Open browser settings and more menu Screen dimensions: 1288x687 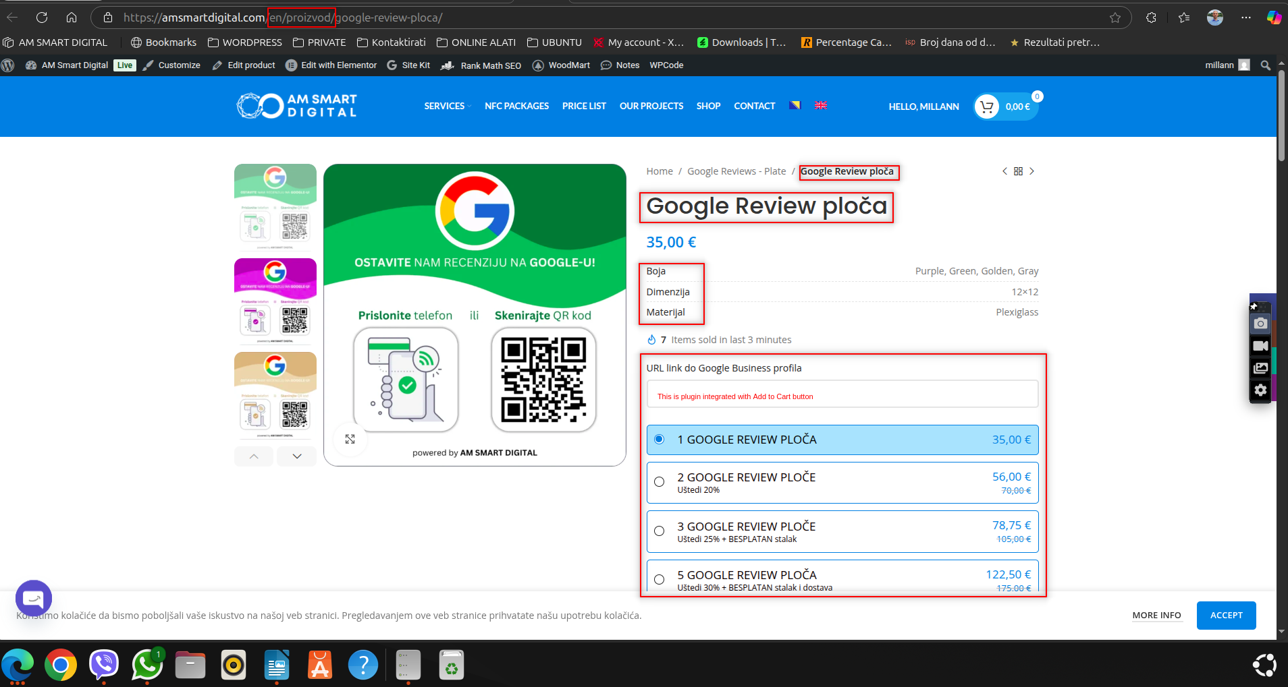pos(1246,18)
